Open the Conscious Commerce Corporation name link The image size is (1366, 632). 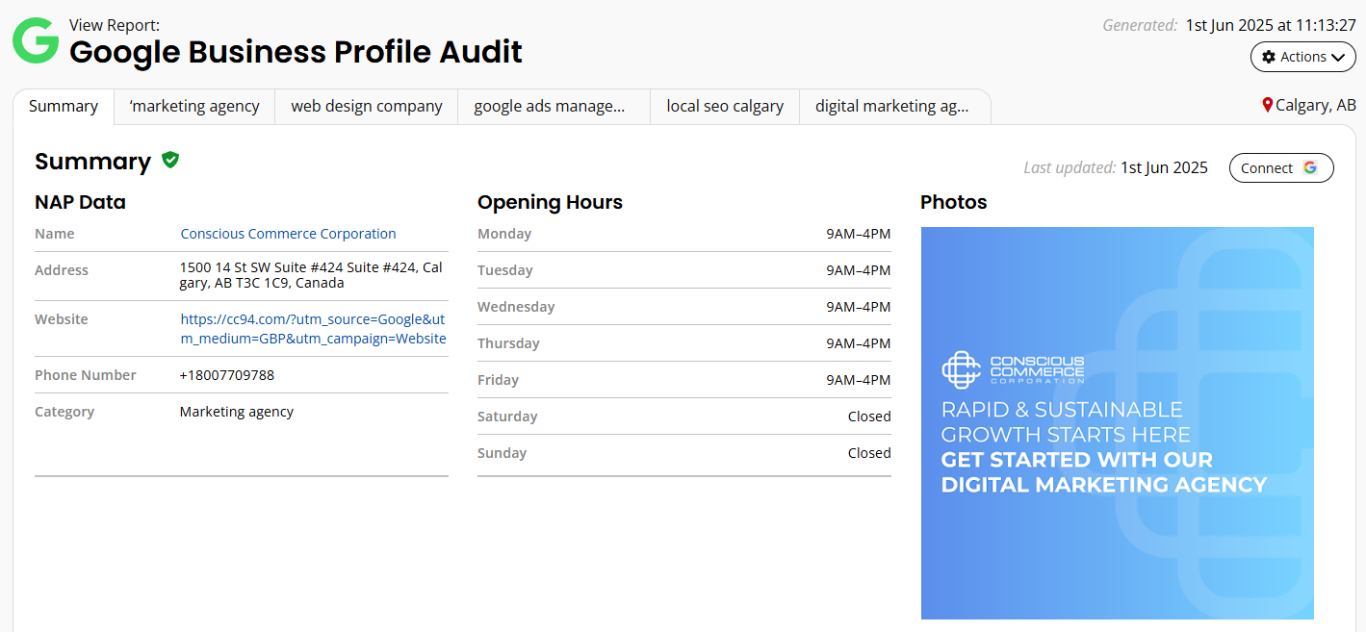[288, 234]
